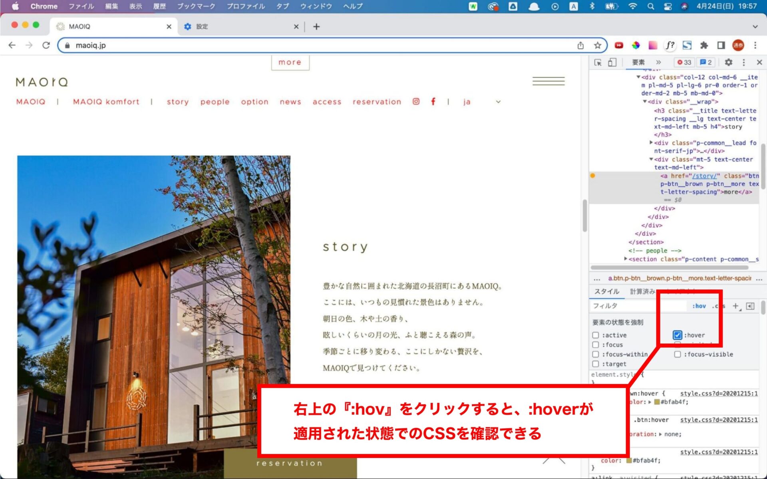Viewport: 767px width, 479px height.
Task: Click the a.btn.p-btn__brown breadcrumb
Action: click(x=680, y=278)
